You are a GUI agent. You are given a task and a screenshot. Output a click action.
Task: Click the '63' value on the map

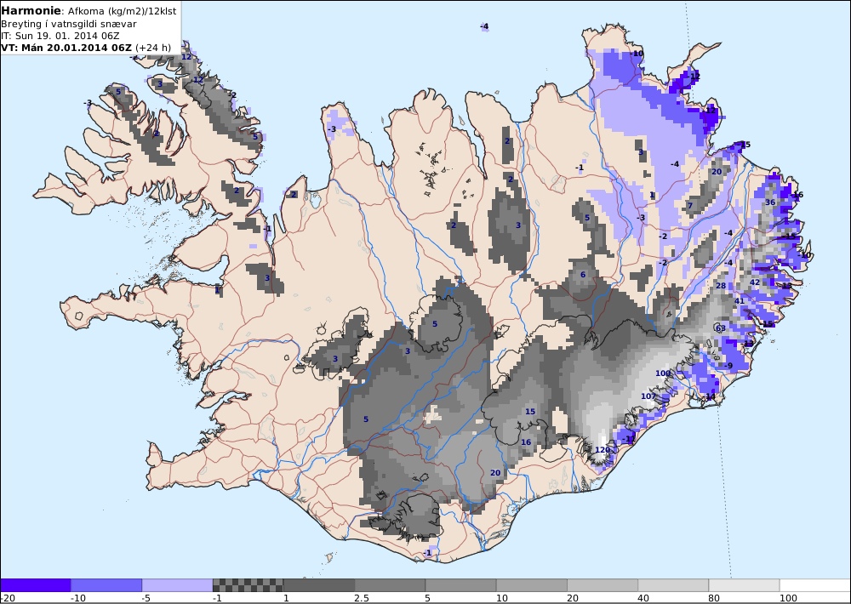tap(721, 328)
